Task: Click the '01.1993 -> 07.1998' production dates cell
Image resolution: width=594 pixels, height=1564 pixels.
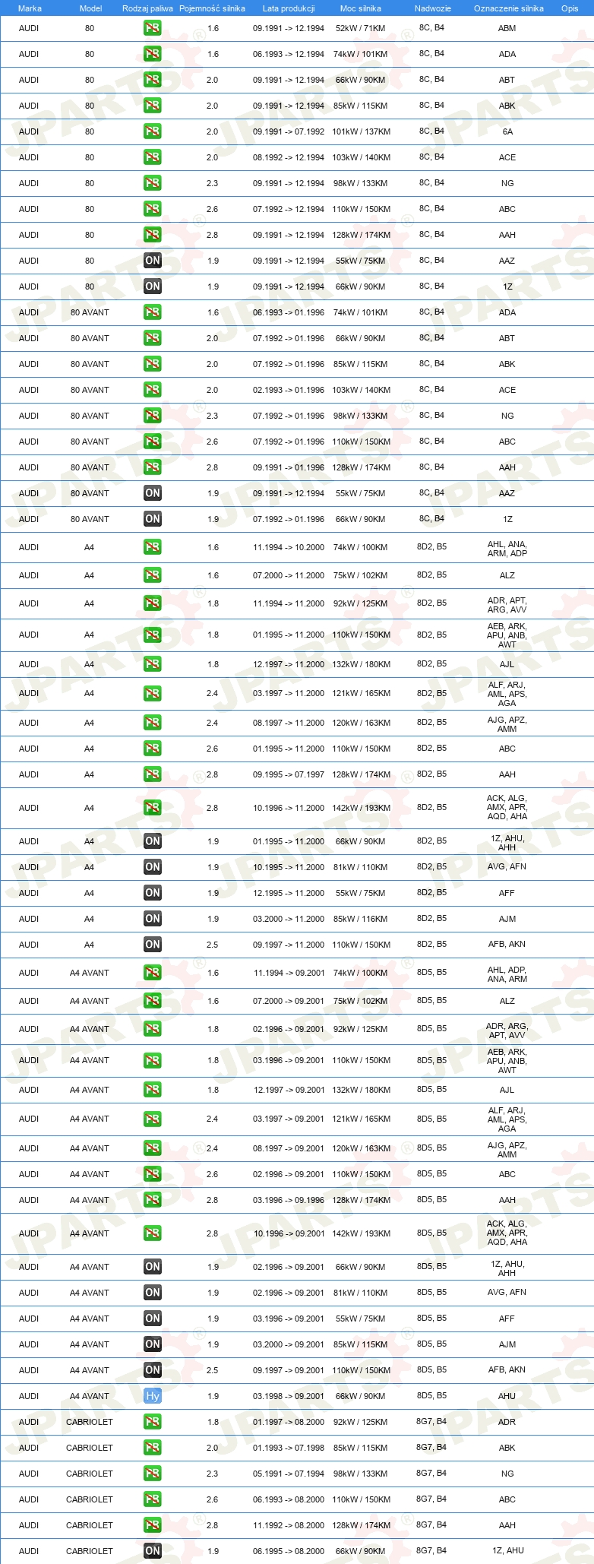Action: pyautogui.click(x=289, y=1448)
